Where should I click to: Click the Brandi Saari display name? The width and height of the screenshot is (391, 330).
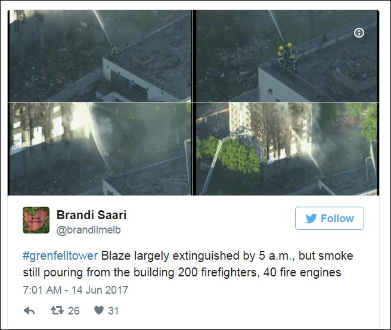click(92, 215)
